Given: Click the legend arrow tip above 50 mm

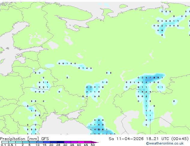Looking at the screenshot, I should pos(95,142).
